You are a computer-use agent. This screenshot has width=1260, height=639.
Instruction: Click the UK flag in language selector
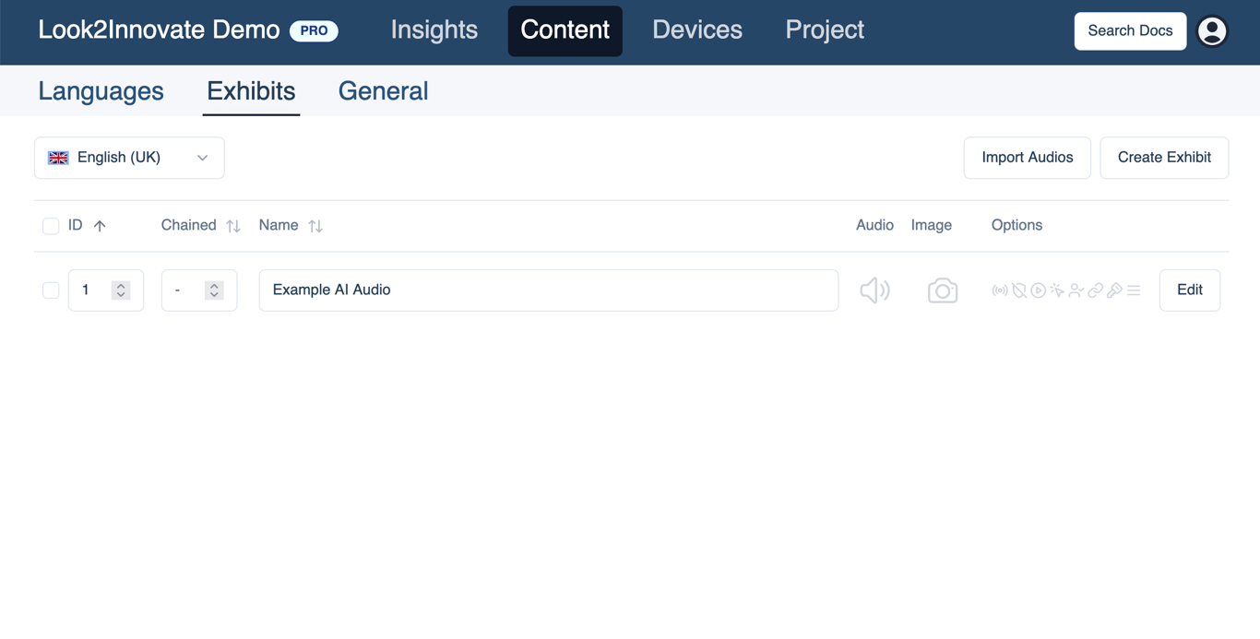click(x=58, y=158)
